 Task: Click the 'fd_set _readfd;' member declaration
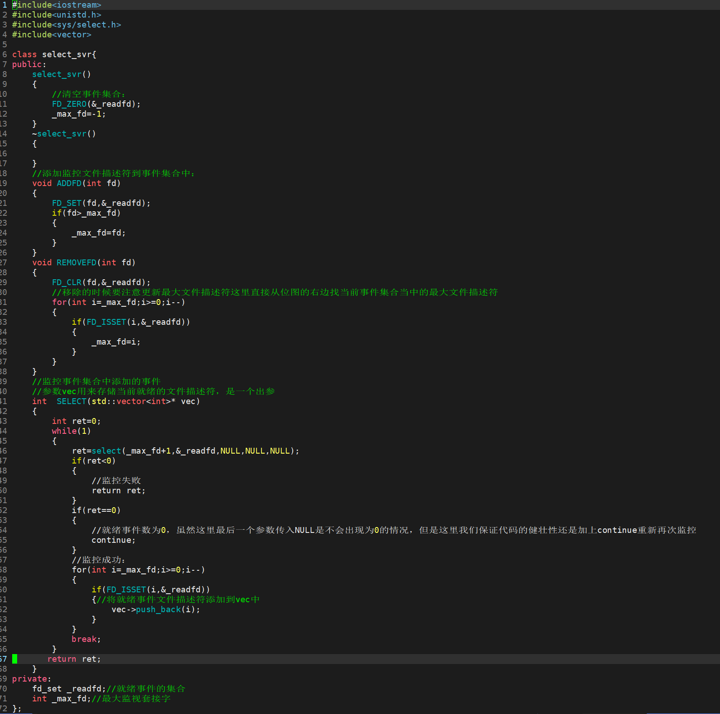[69, 689]
